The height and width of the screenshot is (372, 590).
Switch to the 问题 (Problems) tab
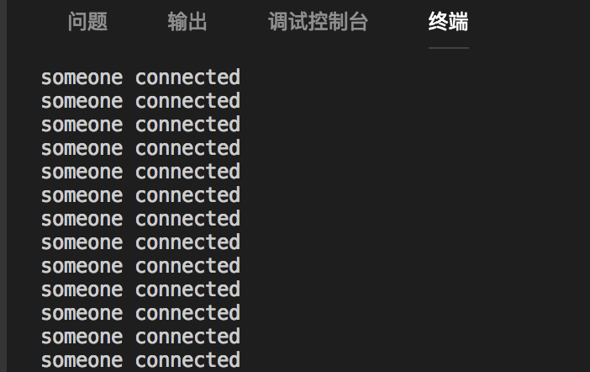pos(87,22)
